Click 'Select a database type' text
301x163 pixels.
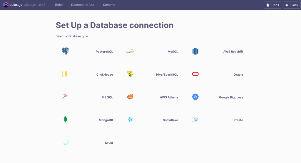pos(72,36)
